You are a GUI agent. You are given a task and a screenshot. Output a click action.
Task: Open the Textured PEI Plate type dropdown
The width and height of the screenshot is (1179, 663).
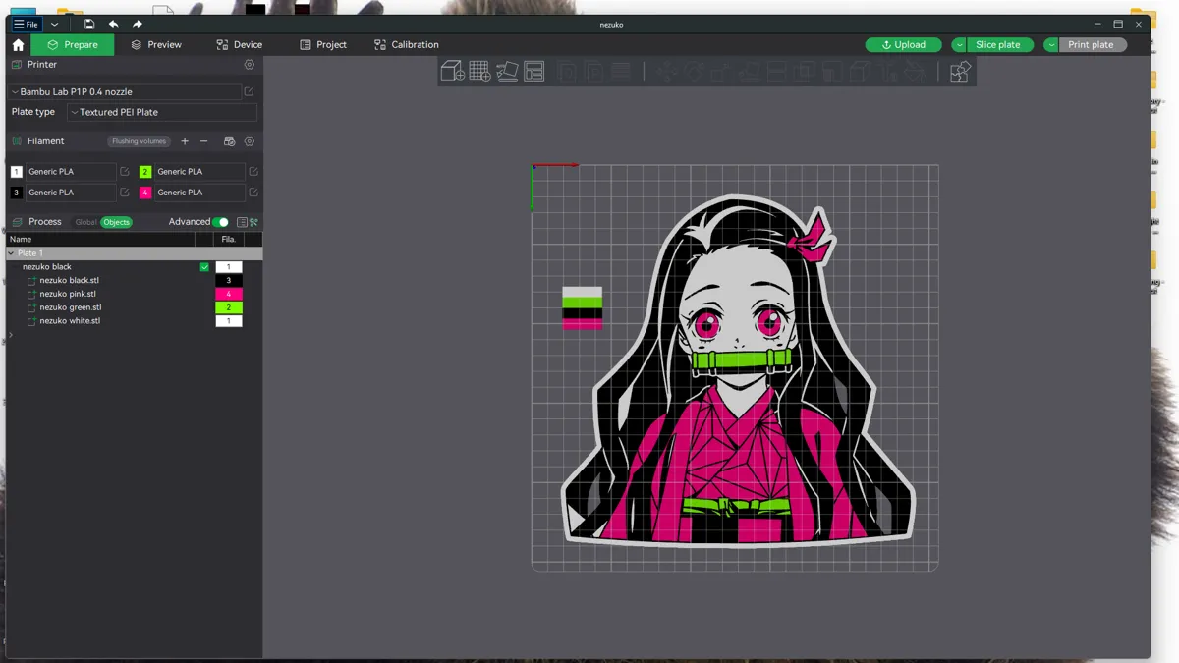[162, 112]
